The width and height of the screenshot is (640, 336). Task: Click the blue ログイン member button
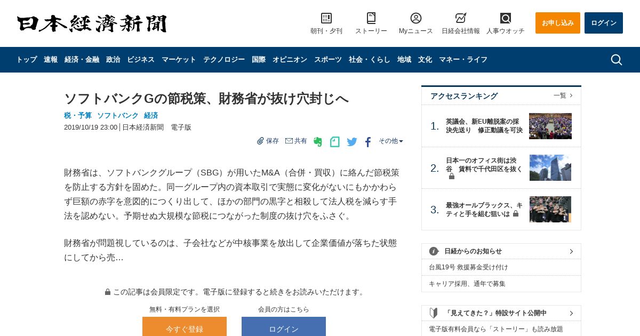[284, 326]
